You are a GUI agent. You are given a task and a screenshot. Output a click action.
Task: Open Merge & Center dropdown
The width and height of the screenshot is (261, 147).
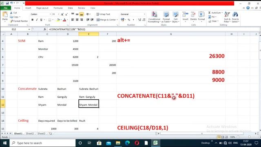coord(117,20)
